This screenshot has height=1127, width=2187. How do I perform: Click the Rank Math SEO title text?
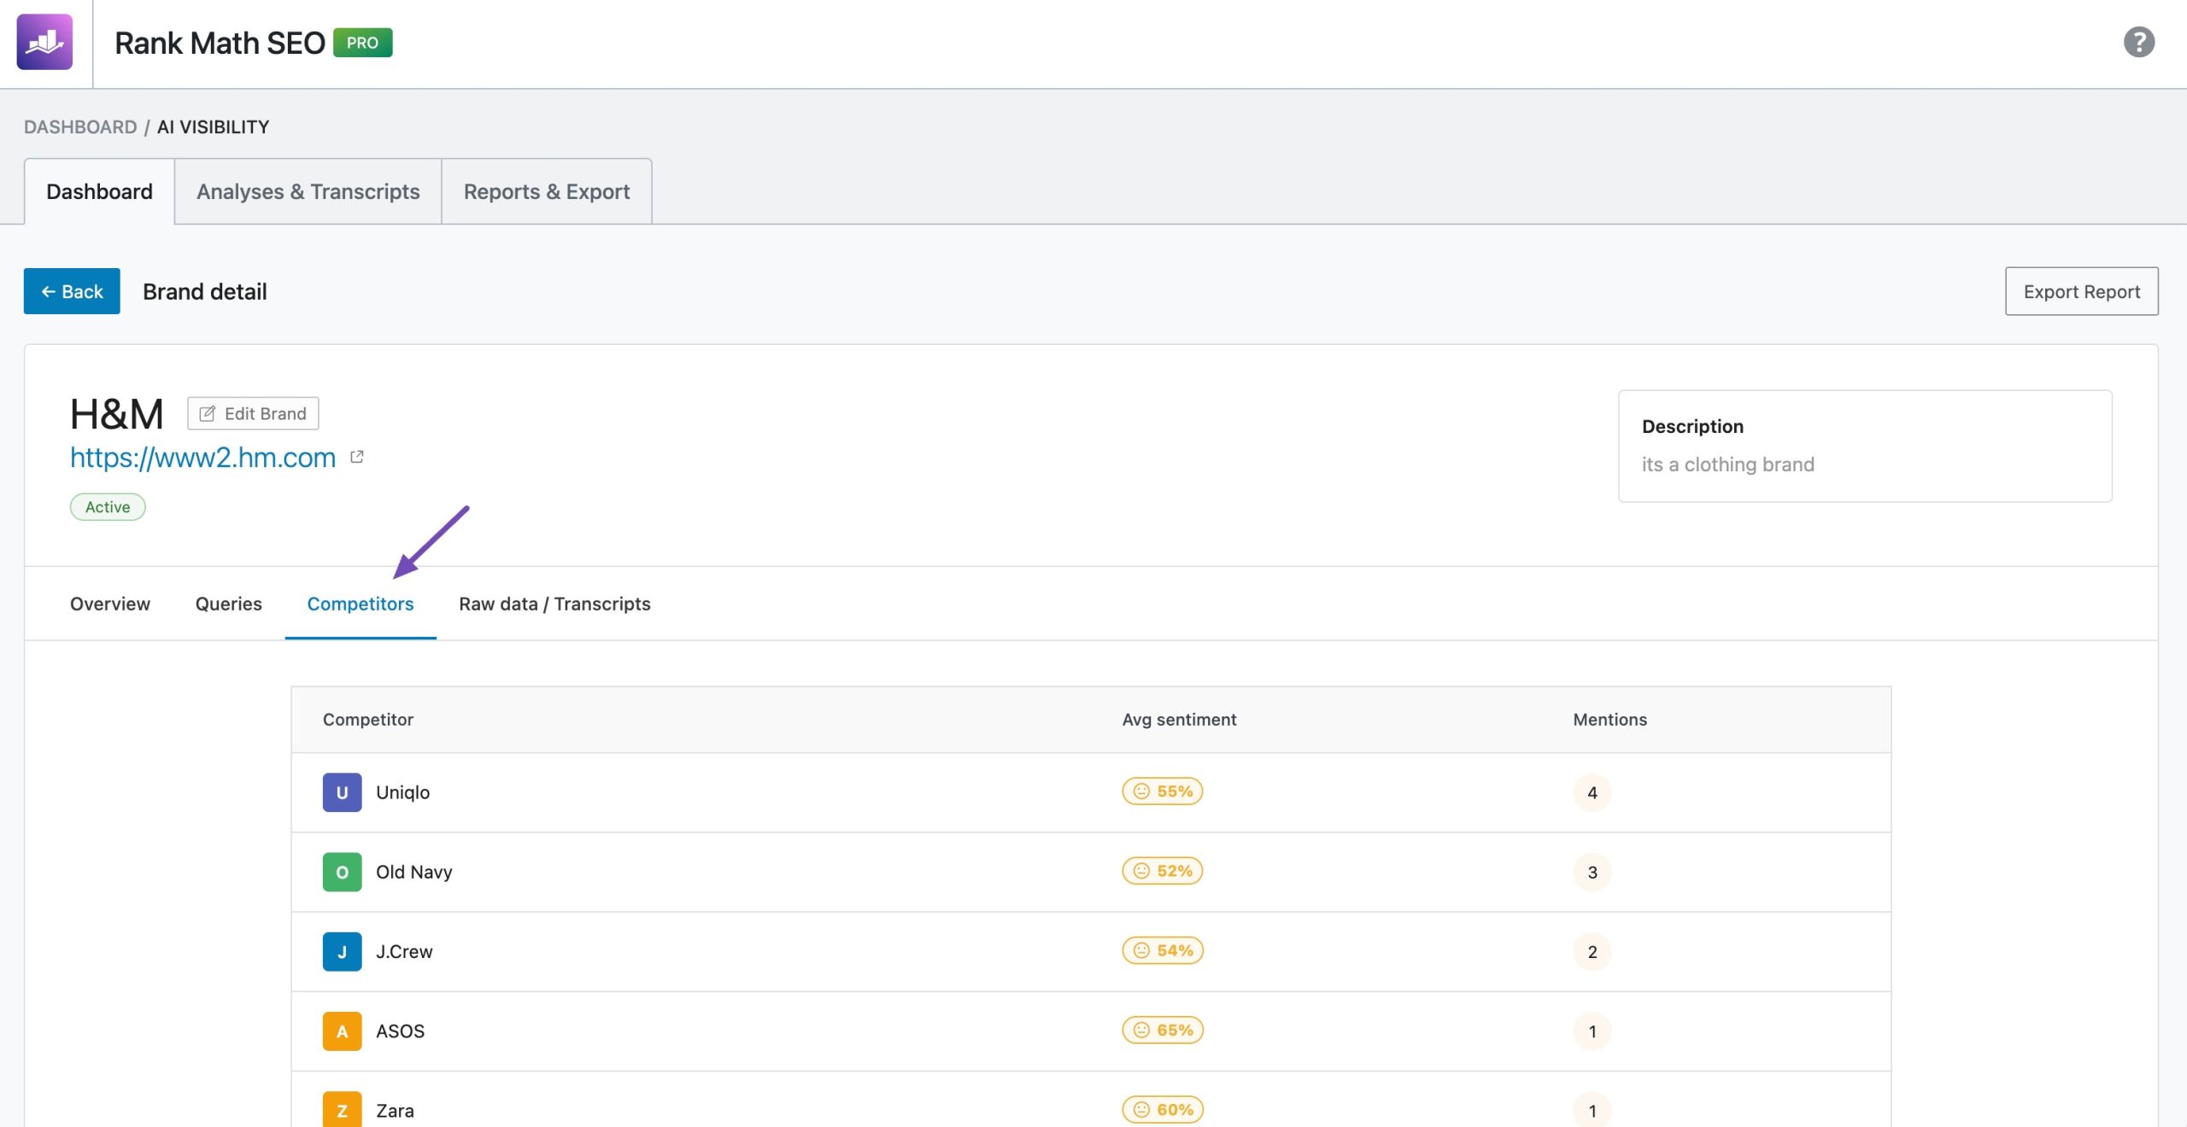220,43
